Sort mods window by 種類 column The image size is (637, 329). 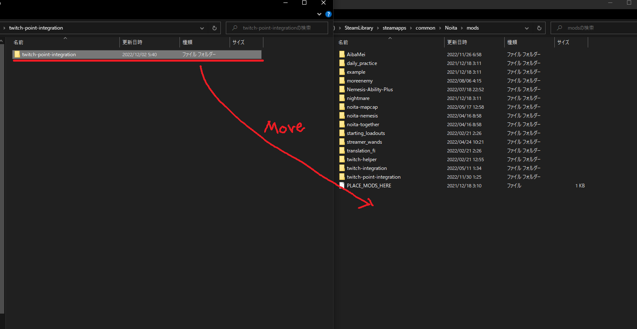coord(529,42)
